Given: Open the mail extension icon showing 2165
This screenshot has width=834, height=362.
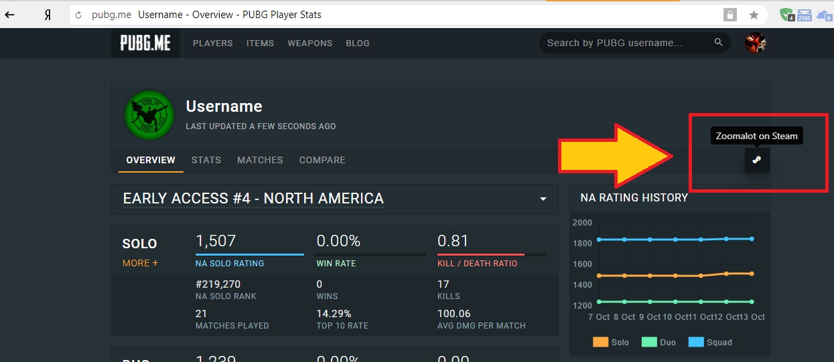Looking at the screenshot, I should (805, 15).
